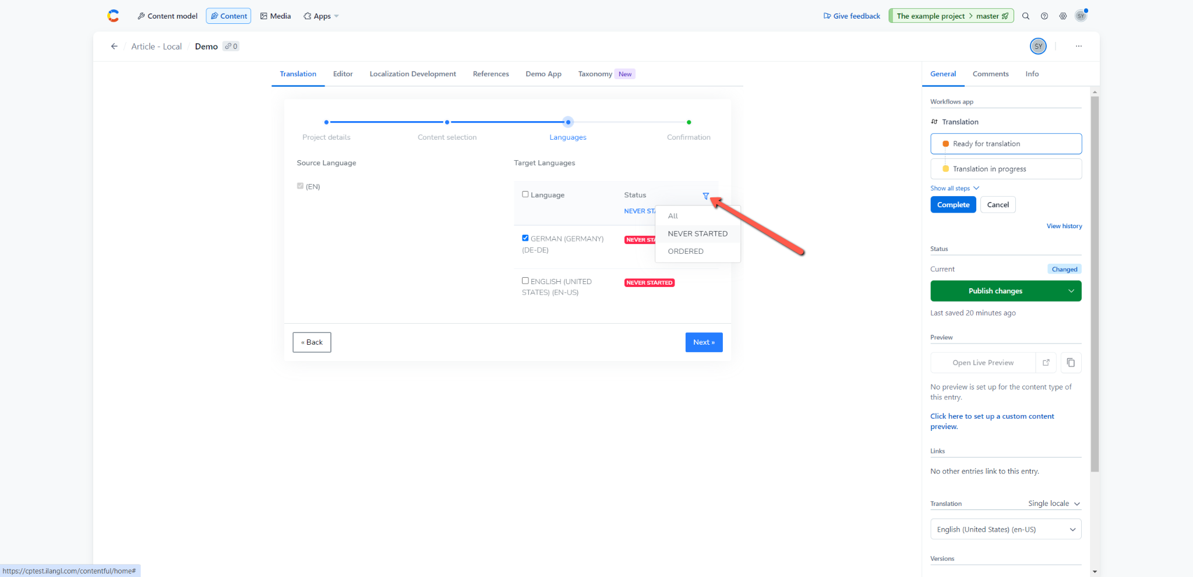Select the Ready for translation step
Screen dimensions: 1193x577
1006,144
